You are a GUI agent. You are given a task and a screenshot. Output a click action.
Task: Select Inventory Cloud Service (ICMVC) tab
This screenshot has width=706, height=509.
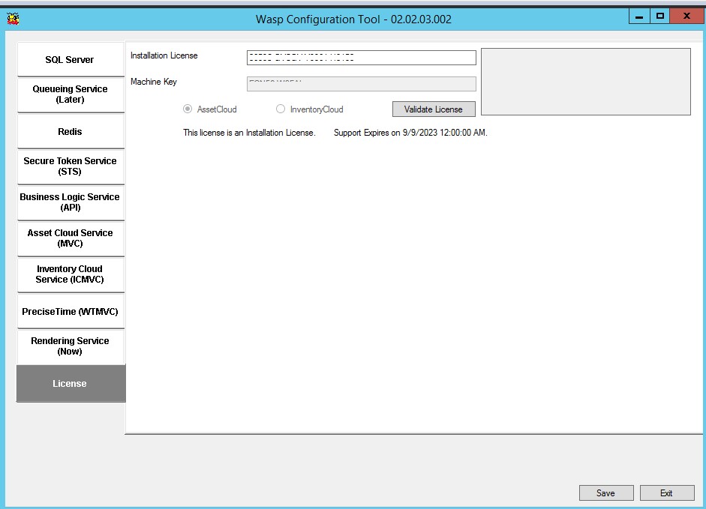click(70, 274)
